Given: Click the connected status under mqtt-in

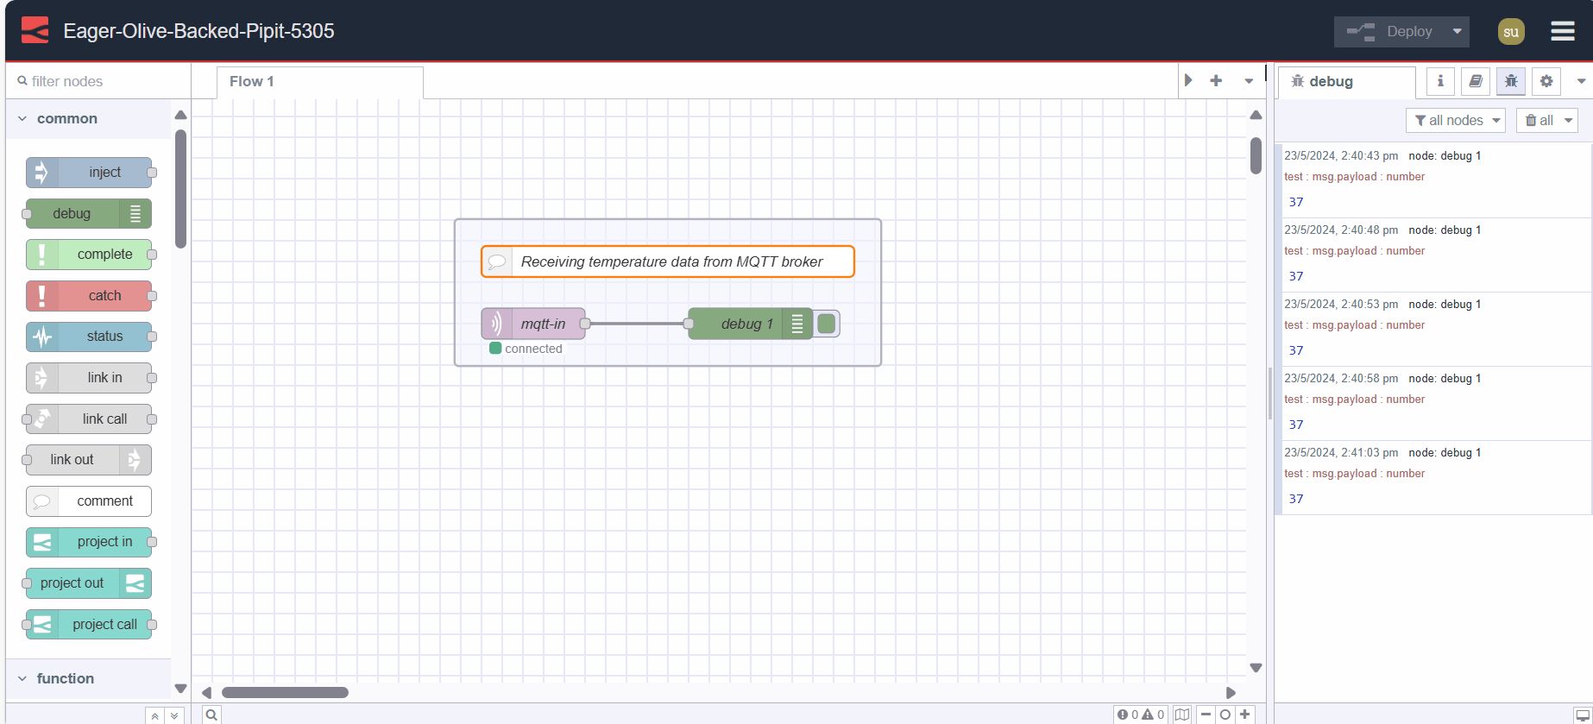Looking at the screenshot, I should point(526,349).
